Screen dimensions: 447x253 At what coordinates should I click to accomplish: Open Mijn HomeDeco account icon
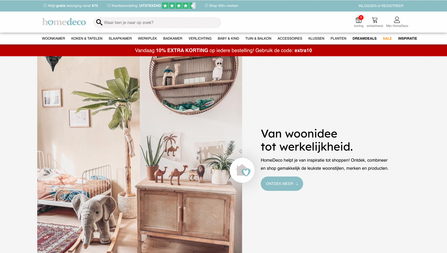point(397,20)
